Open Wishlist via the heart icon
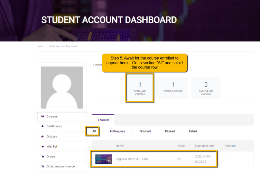Image resolution: width=260 pixels, height=174 pixels. [x=42, y=147]
